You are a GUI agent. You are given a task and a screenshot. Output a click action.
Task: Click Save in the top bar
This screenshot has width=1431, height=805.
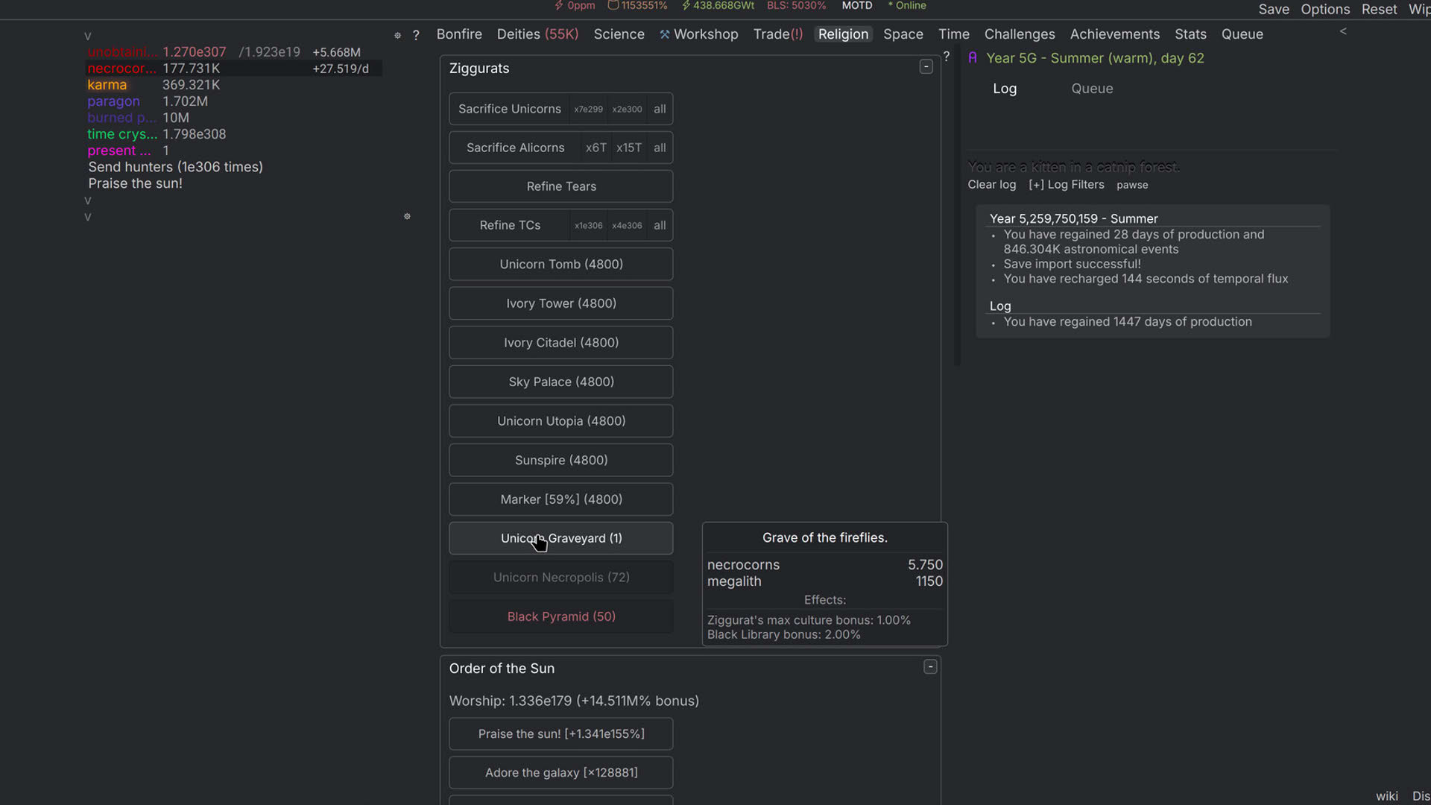pyautogui.click(x=1274, y=10)
